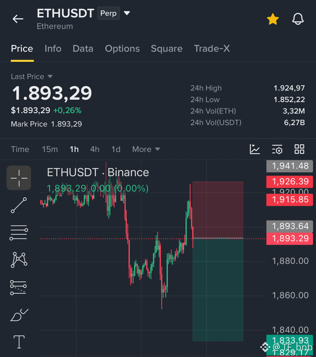Click the ETHUSDT · Binance chart title
The height and width of the screenshot is (357, 316).
click(98, 172)
